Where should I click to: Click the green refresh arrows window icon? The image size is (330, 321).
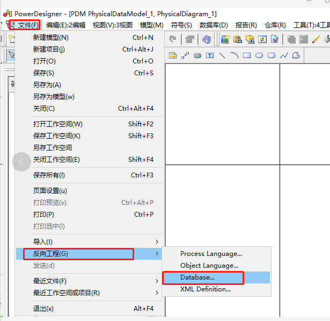(262, 39)
